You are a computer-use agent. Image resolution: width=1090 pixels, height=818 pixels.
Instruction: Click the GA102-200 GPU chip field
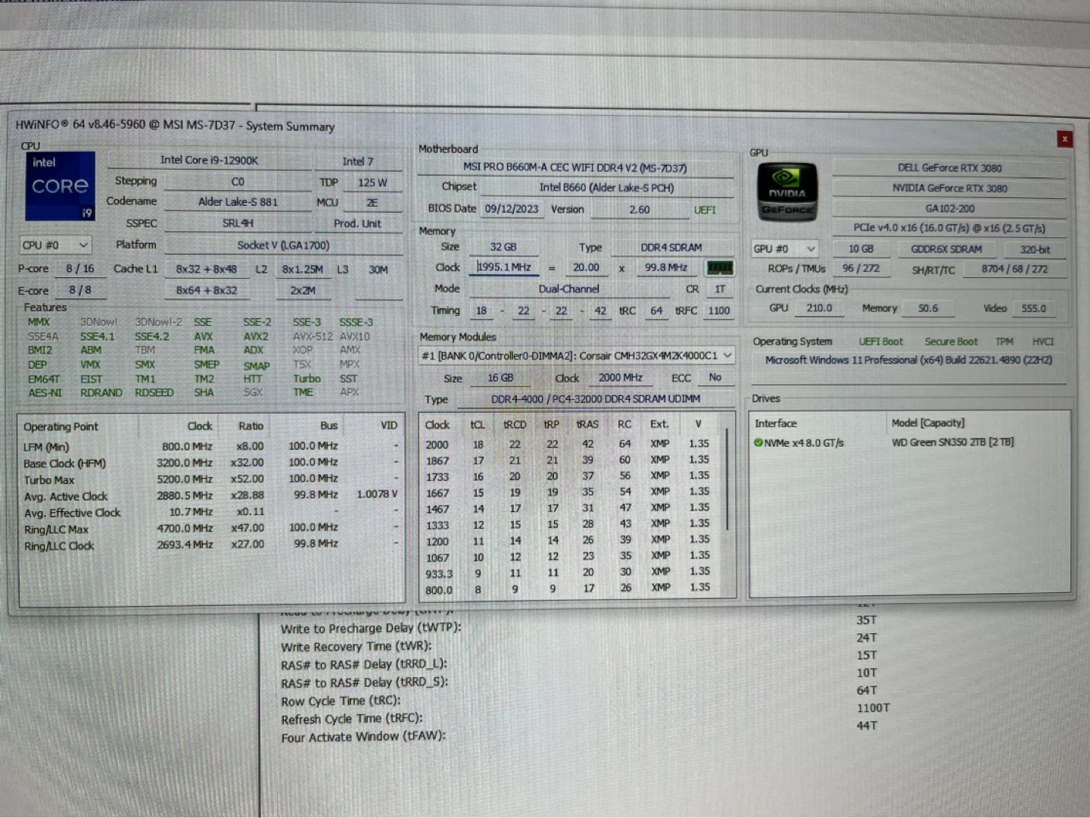949,208
